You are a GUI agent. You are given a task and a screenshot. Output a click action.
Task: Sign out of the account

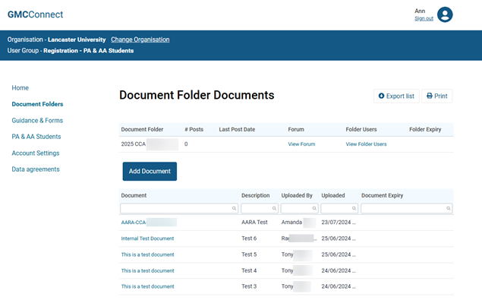click(x=424, y=19)
